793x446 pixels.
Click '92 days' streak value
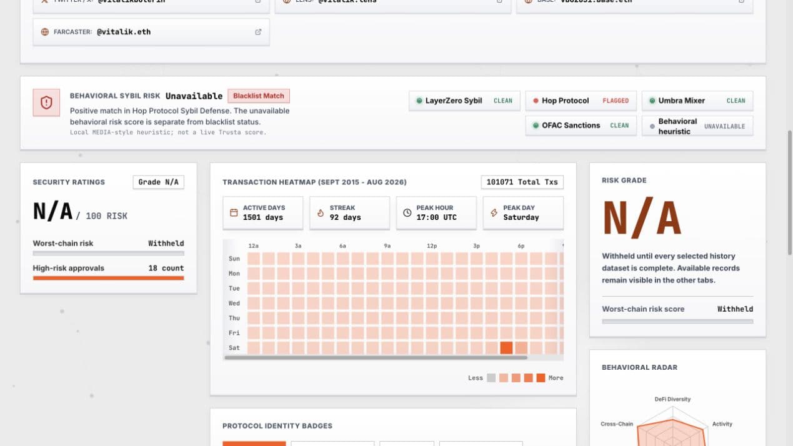point(346,217)
